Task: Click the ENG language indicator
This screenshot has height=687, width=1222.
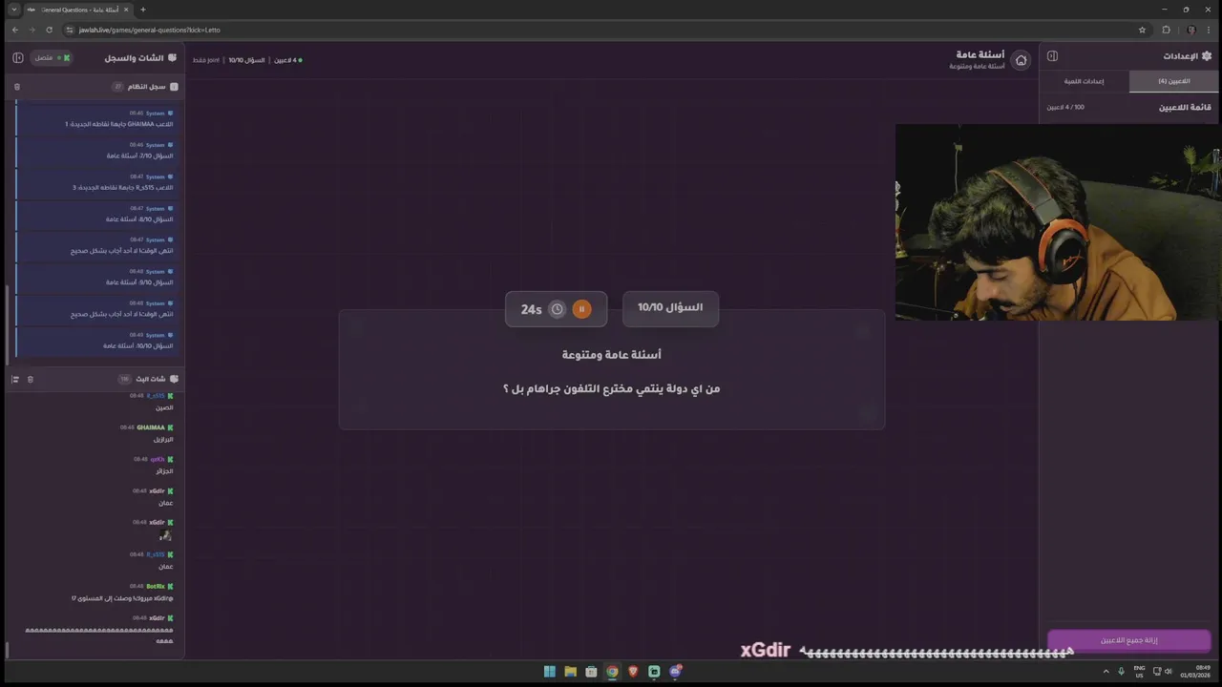Action: [x=1139, y=671]
